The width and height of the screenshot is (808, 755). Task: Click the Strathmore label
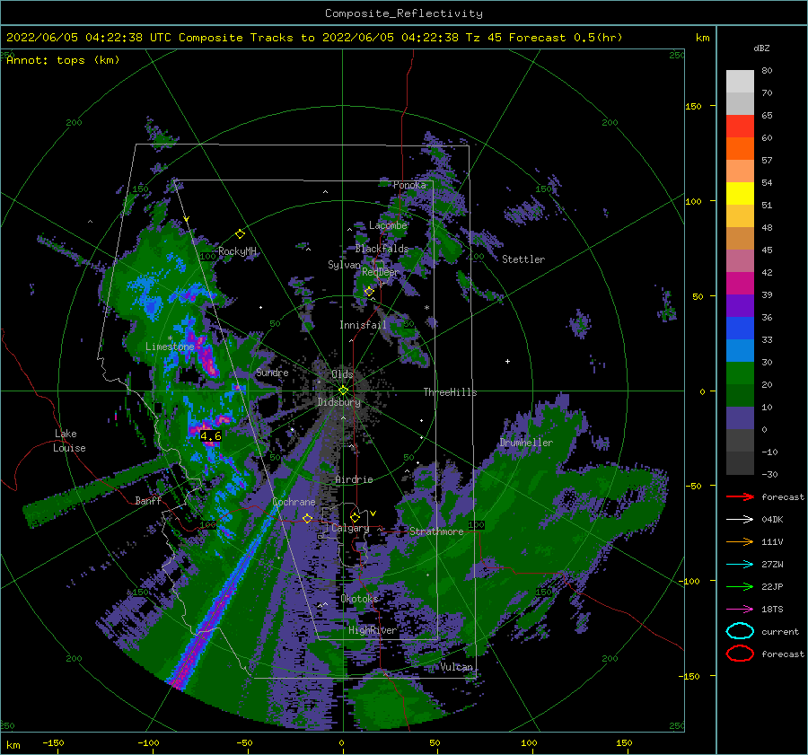(x=436, y=531)
